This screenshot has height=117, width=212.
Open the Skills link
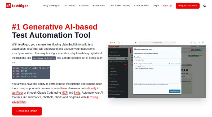77,93
